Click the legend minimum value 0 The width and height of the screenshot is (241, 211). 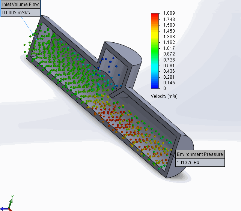point(165,88)
